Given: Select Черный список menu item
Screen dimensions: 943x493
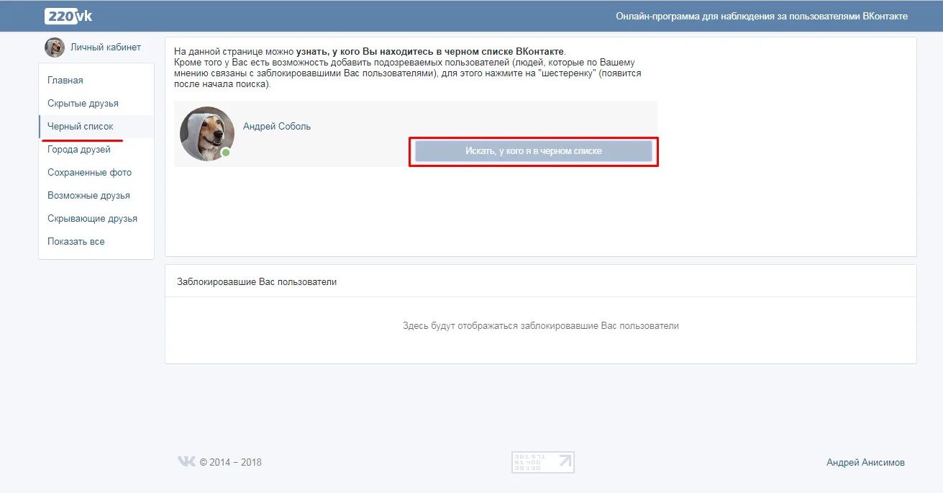Looking at the screenshot, I should (x=96, y=127).
